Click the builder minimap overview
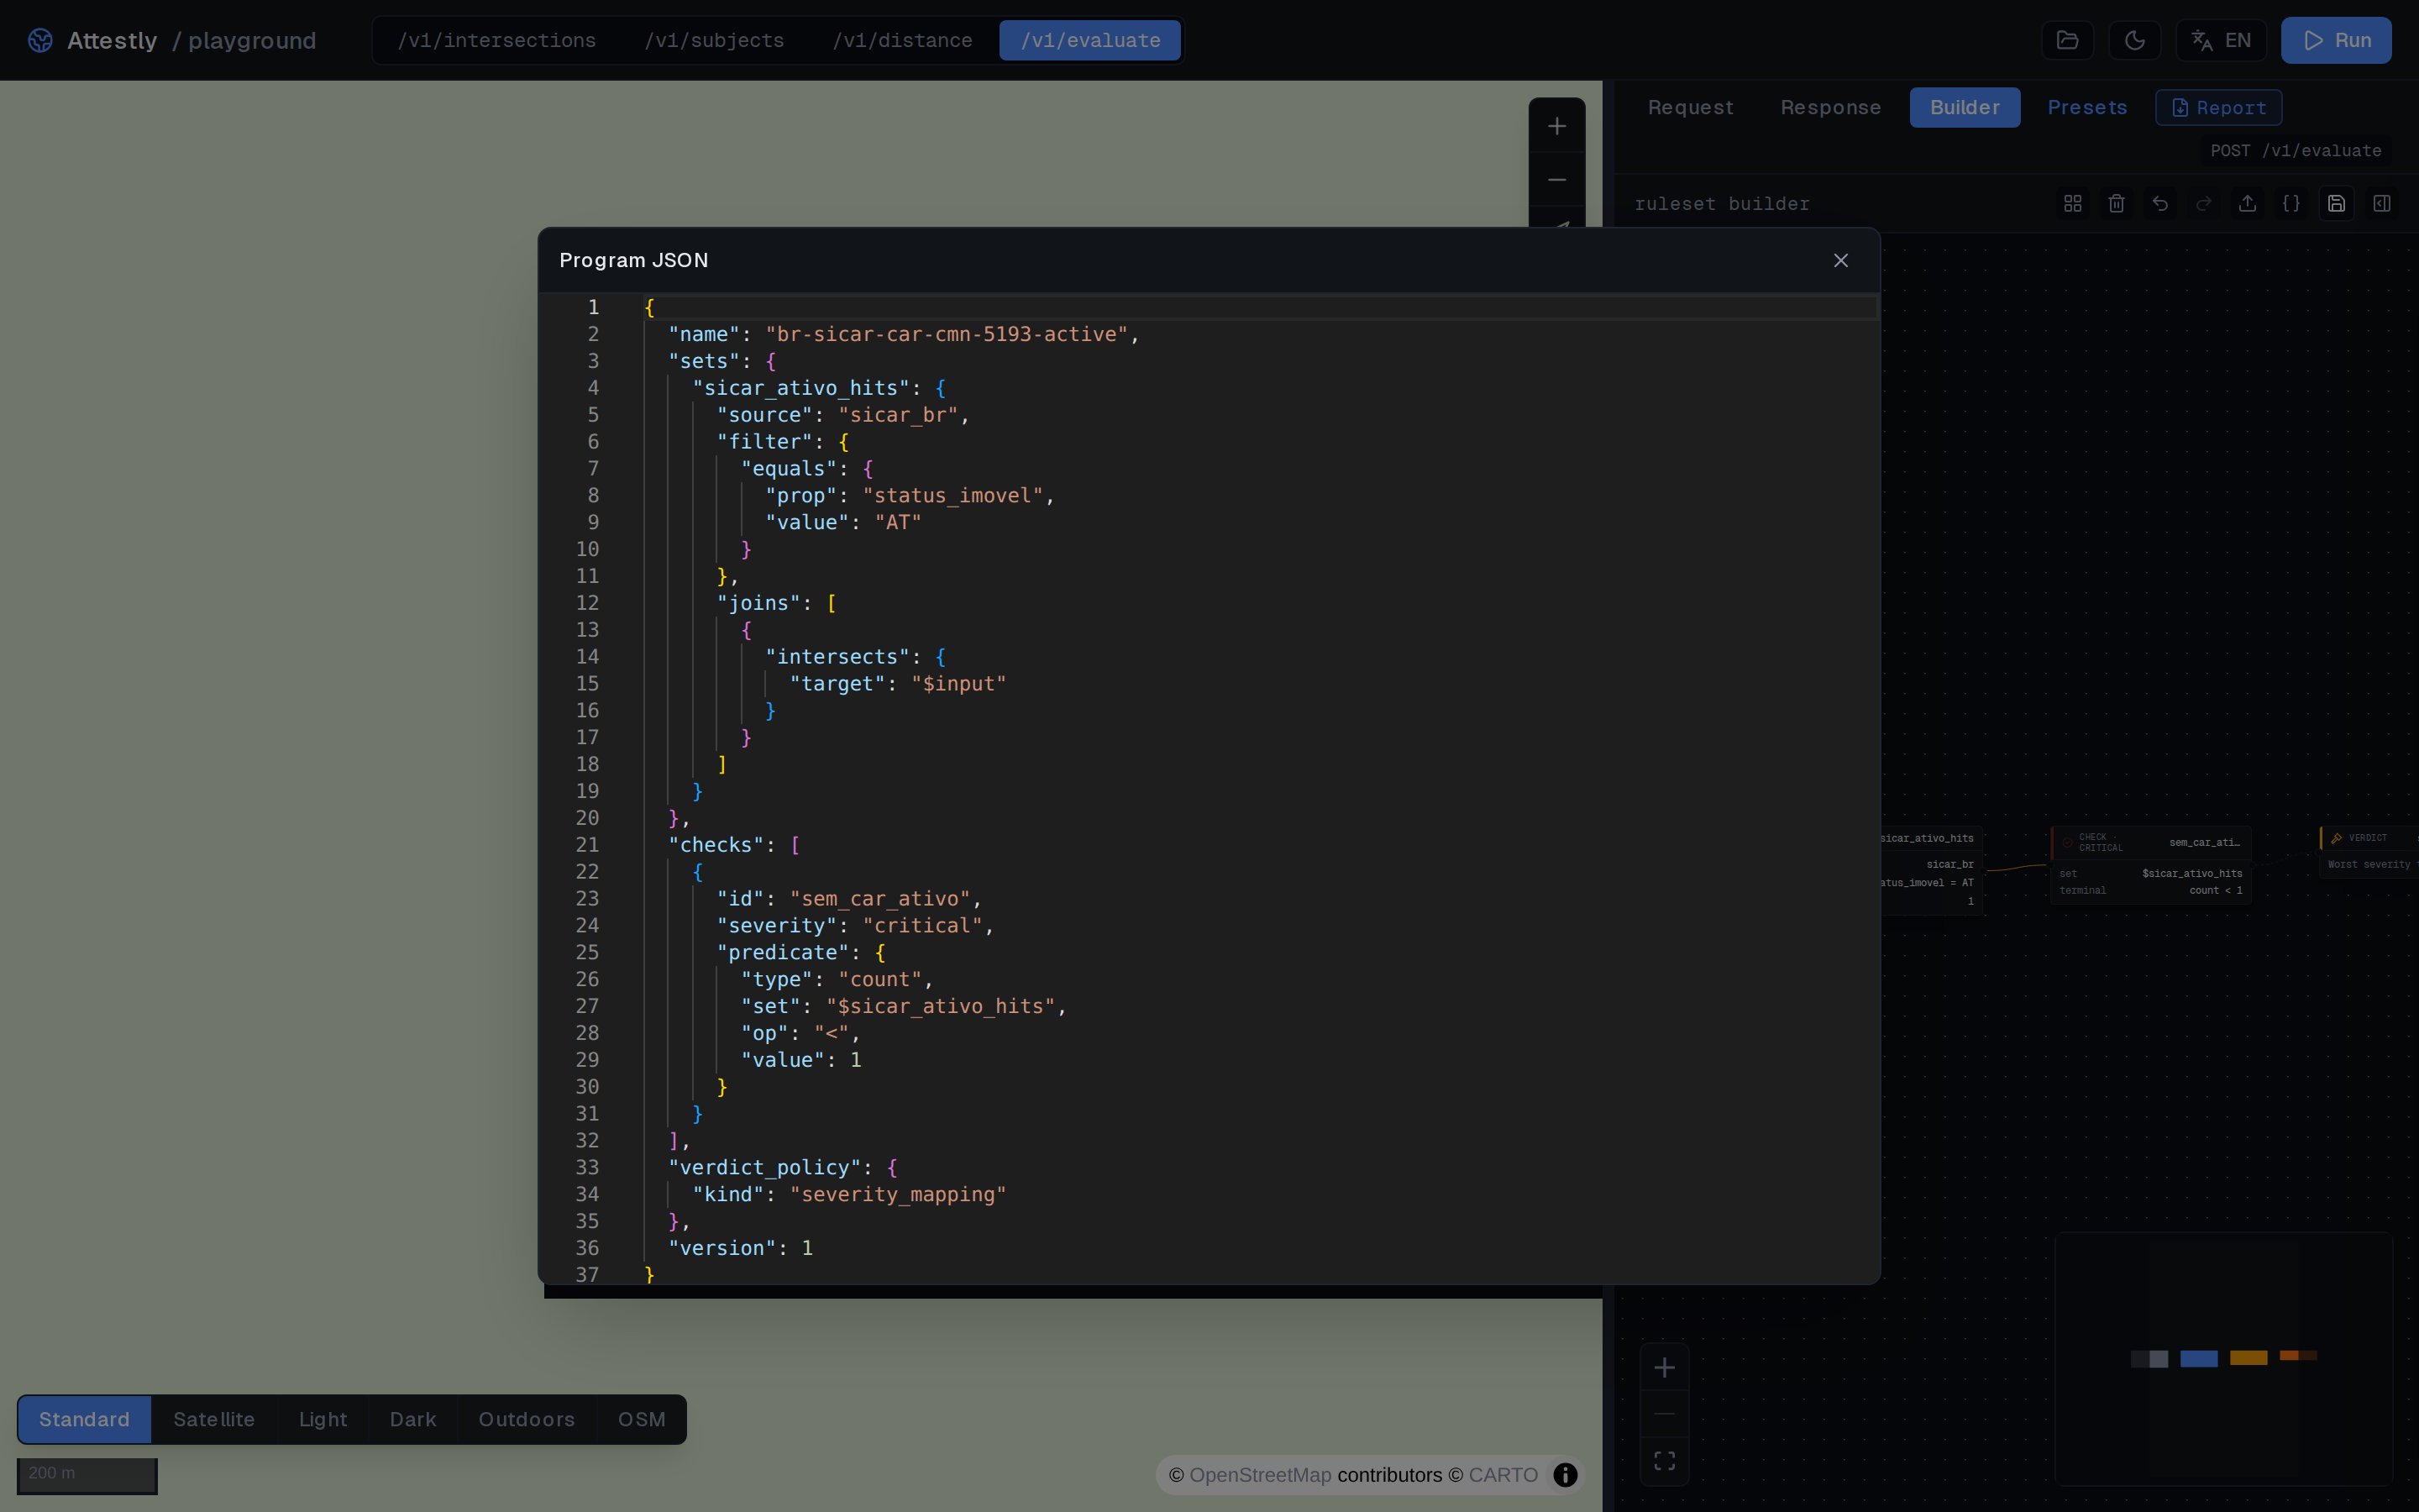The height and width of the screenshot is (1512, 2419). pos(2223,1358)
